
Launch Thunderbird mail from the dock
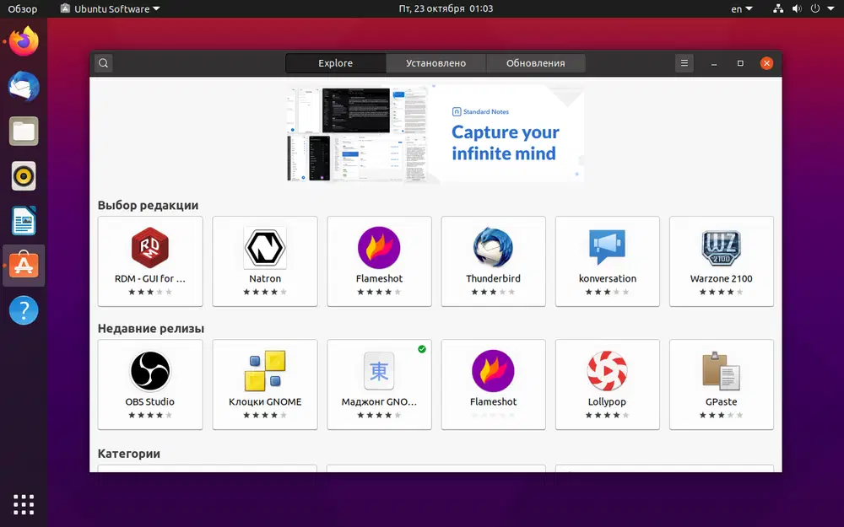(24, 86)
